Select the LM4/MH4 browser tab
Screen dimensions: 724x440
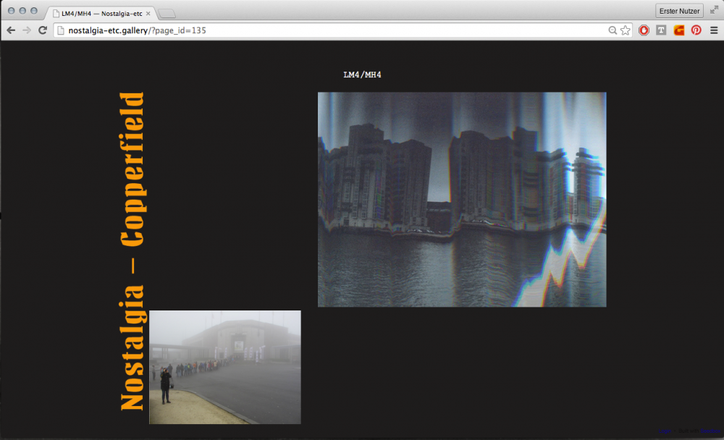point(100,14)
